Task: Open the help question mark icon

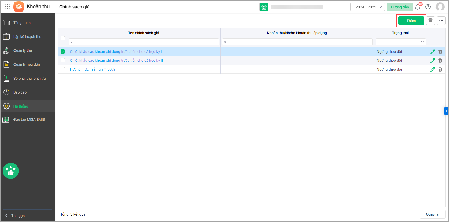Action: (428, 7)
